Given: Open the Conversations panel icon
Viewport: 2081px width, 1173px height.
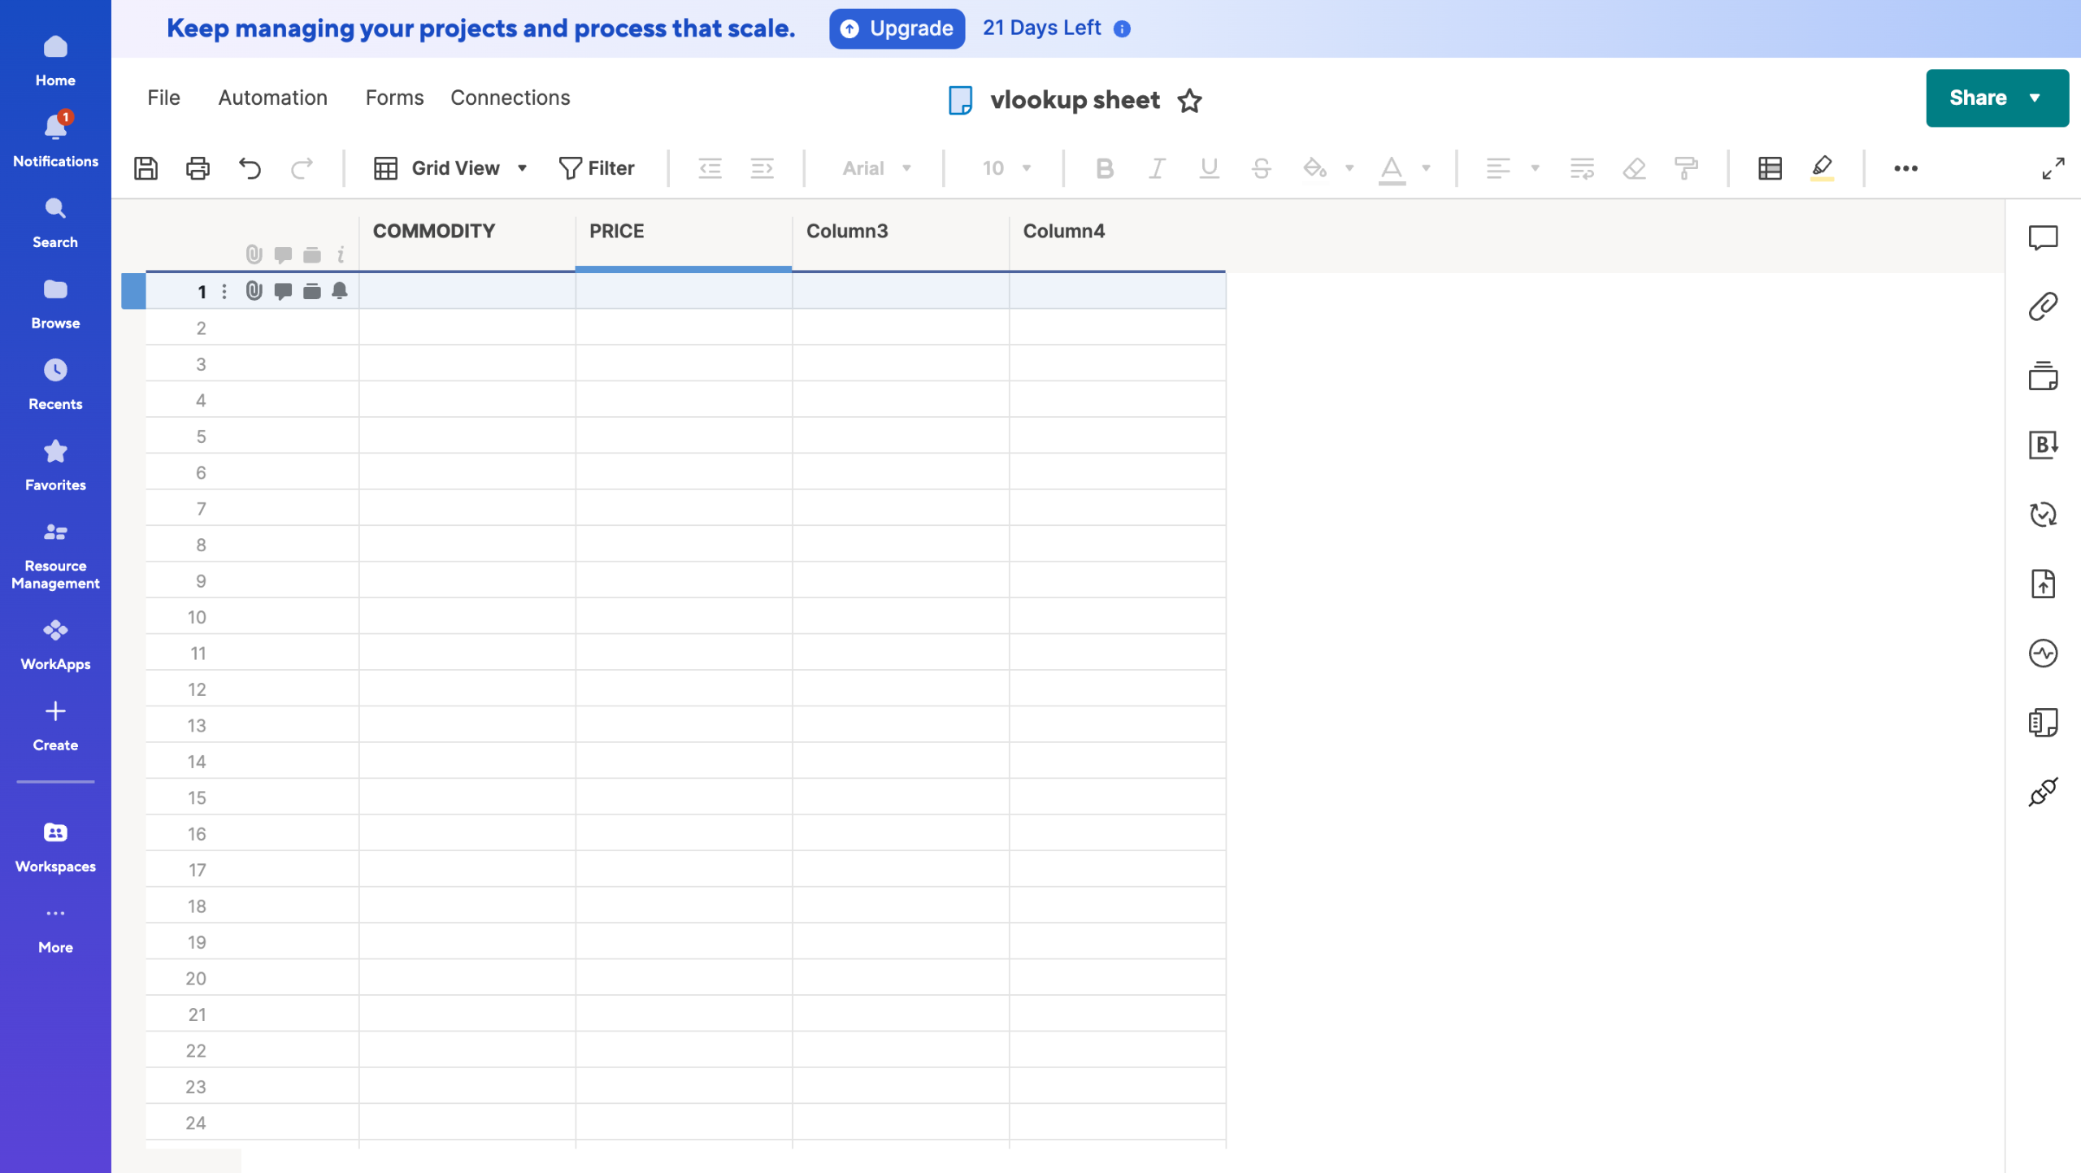Looking at the screenshot, I should click(2043, 237).
